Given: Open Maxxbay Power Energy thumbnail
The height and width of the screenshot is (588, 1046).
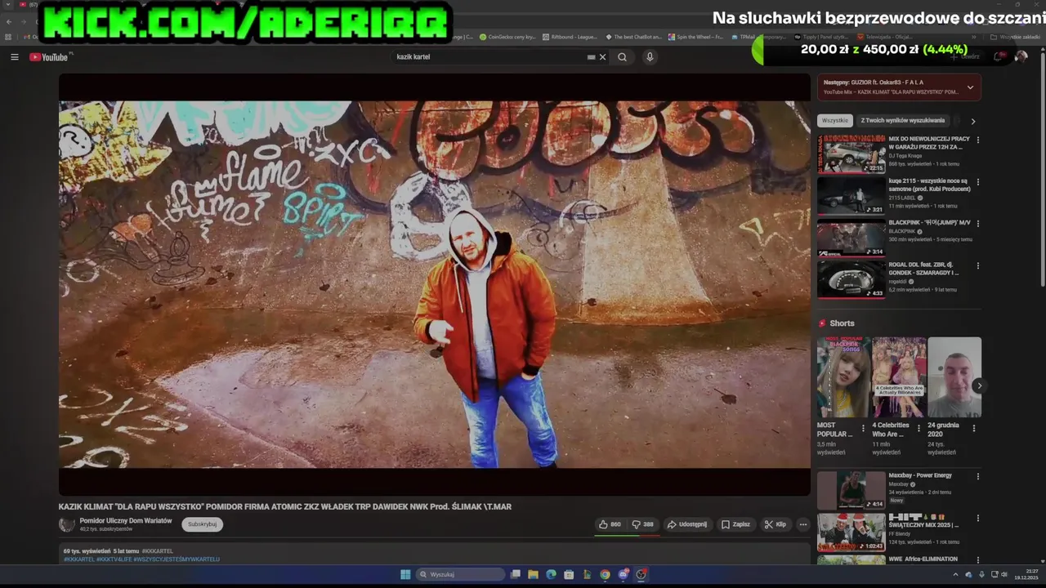Looking at the screenshot, I should click(x=852, y=490).
